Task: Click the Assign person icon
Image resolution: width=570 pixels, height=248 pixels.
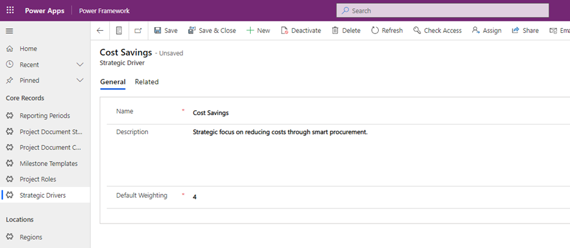Action: pos(475,30)
